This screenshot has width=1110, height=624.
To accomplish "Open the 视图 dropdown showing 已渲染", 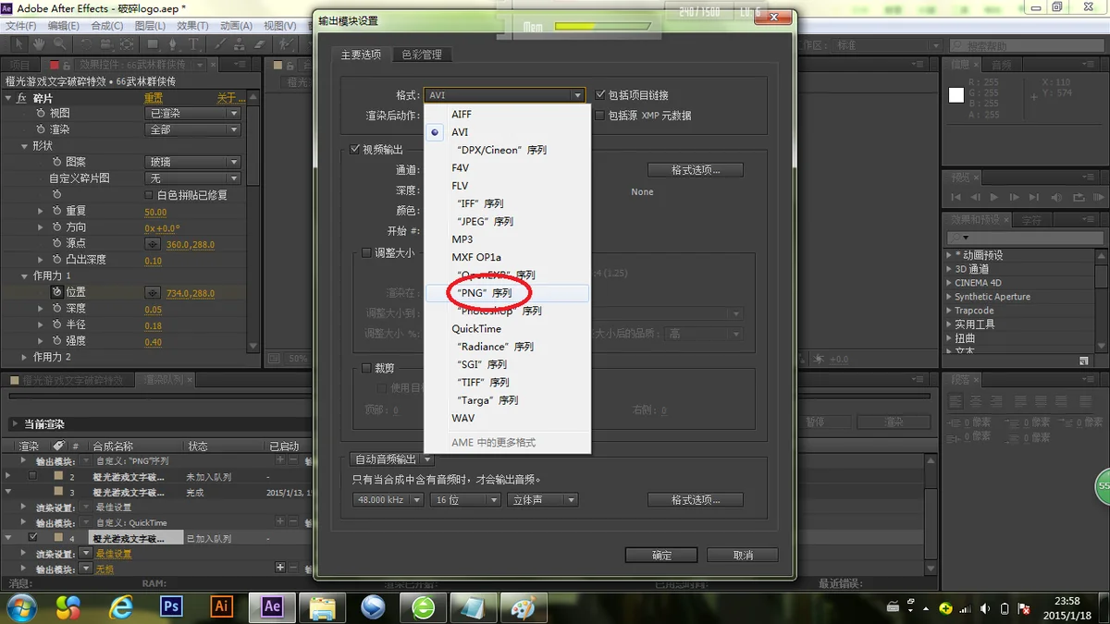I will (x=194, y=114).
